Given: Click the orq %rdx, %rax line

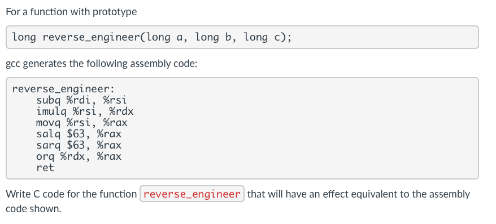Looking at the screenshot, I should tap(79, 156).
